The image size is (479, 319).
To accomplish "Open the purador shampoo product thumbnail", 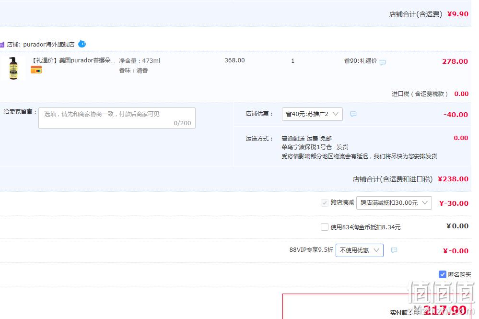I will (13, 68).
